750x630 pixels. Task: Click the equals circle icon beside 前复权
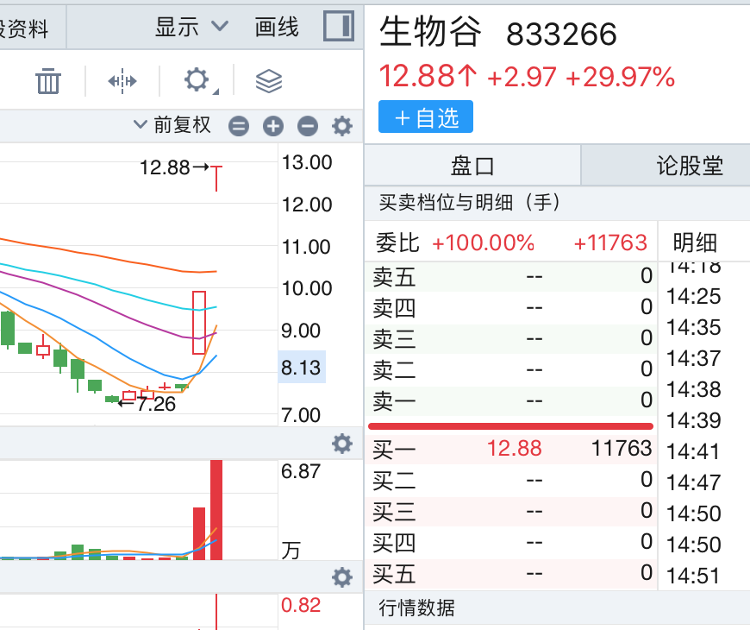(239, 127)
